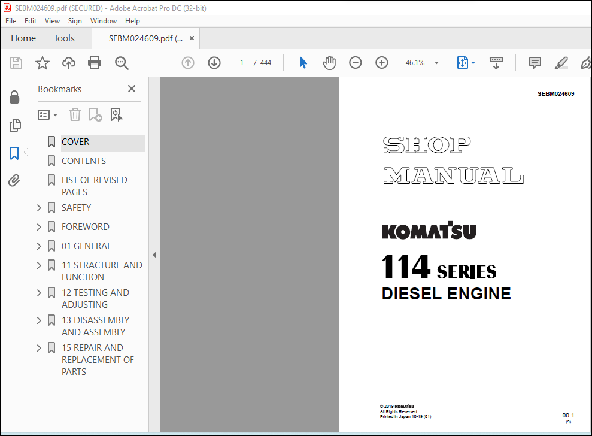Viewport: 592px width, 436px height.
Task: Expand the 01 GENERAL bookmark
Action: pyautogui.click(x=39, y=246)
